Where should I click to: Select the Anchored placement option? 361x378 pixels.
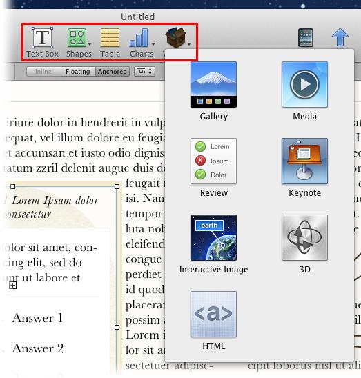pyautogui.click(x=113, y=72)
